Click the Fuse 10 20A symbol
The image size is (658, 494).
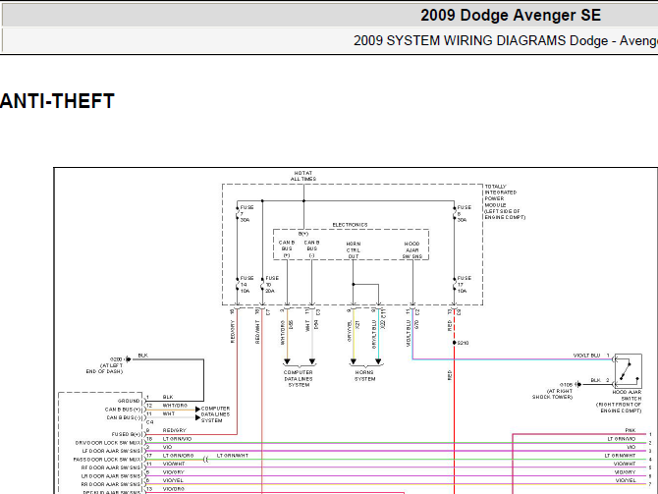[262, 285]
